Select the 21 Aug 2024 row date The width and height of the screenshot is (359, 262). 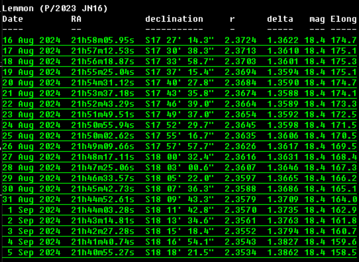31,93
